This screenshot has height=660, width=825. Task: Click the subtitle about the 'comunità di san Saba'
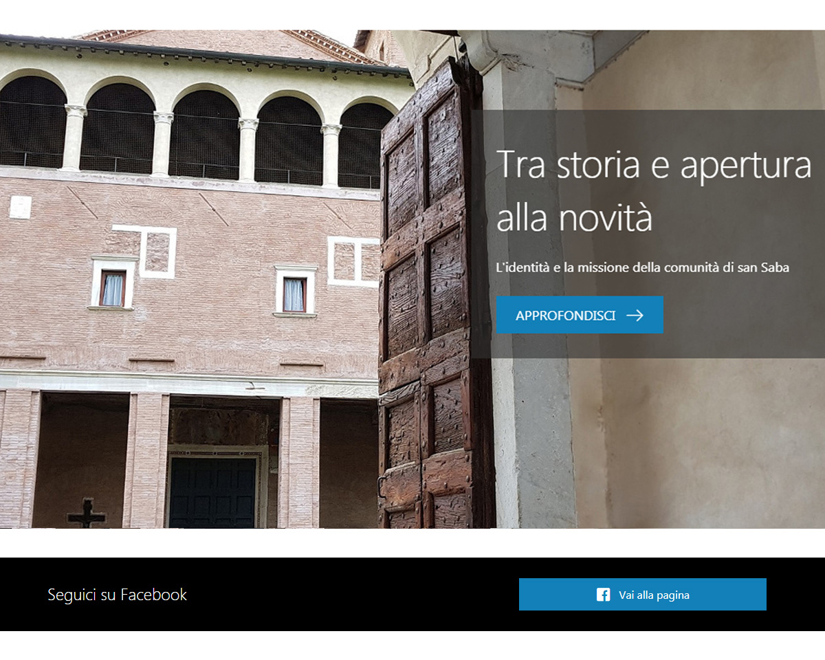tap(642, 267)
